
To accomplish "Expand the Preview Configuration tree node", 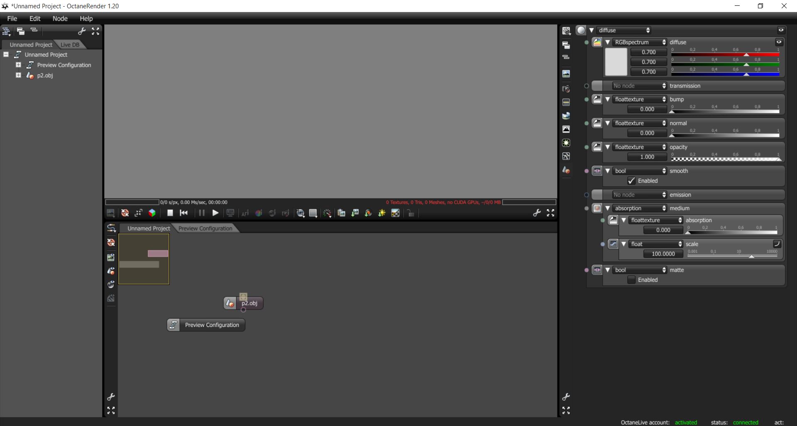I will click(x=18, y=65).
